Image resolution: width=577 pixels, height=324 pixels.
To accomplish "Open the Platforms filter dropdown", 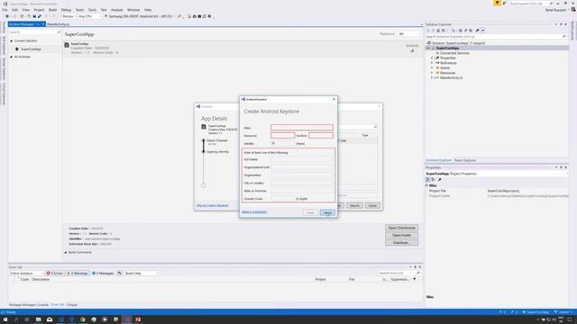I will point(408,34).
